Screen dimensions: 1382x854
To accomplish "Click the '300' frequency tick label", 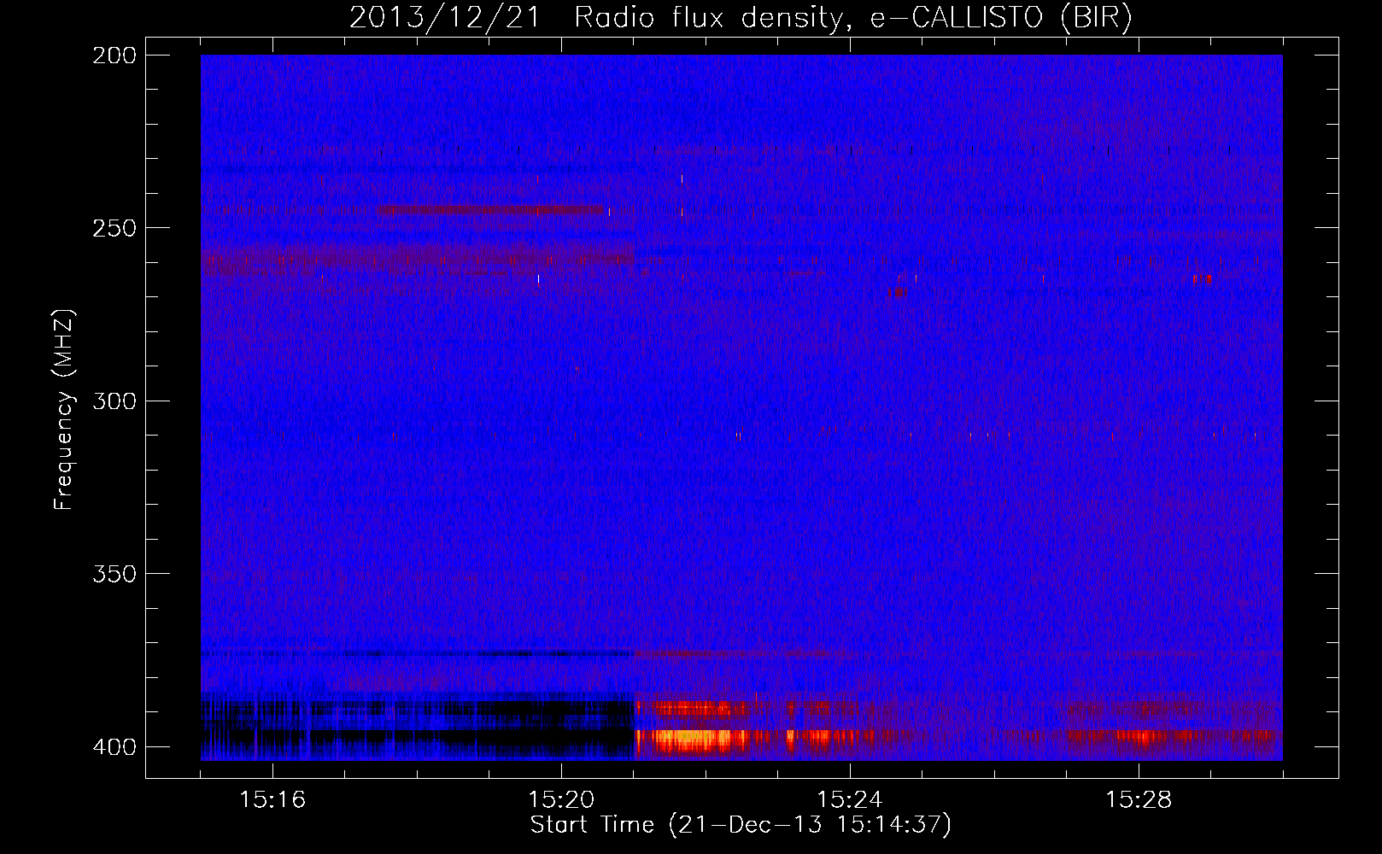I will [x=114, y=401].
